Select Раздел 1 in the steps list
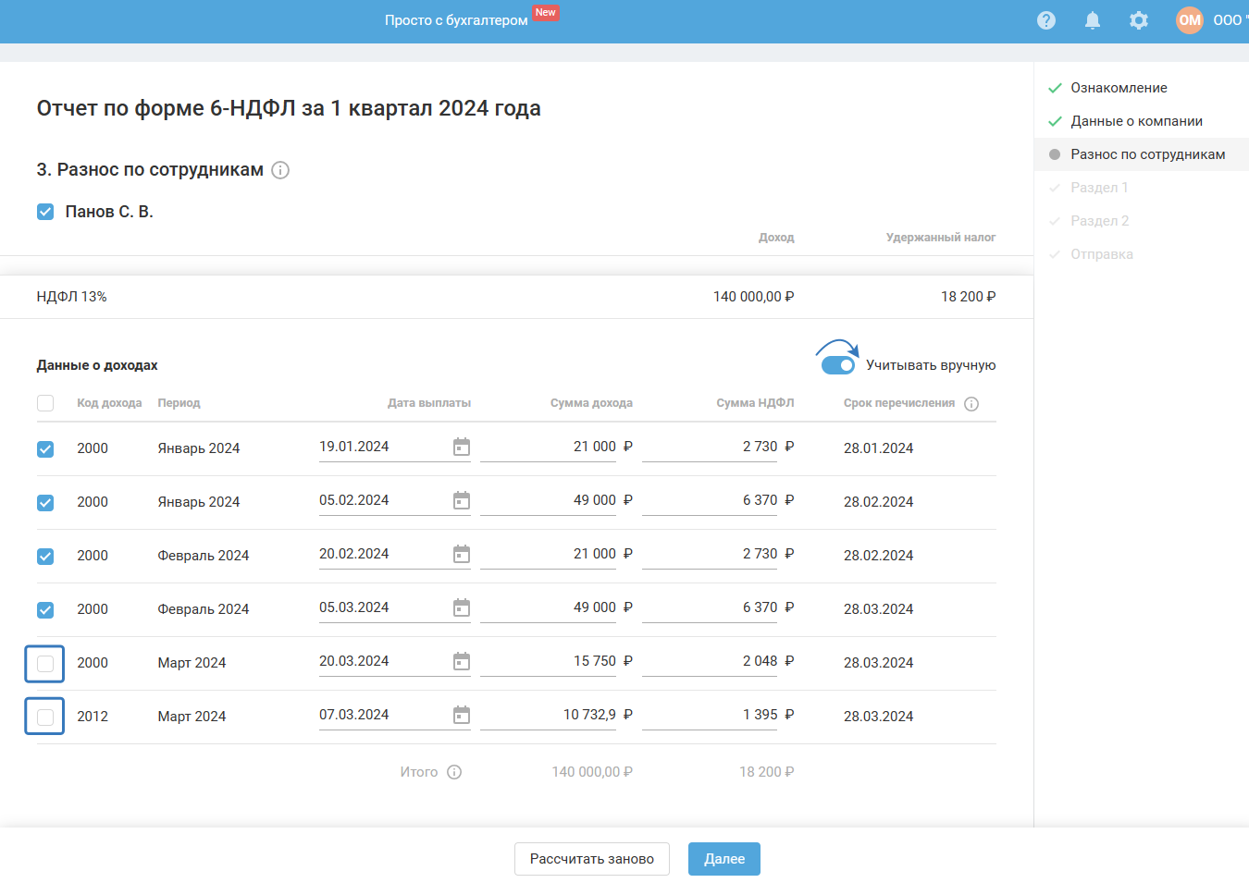1249x883 pixels. 1099,188
